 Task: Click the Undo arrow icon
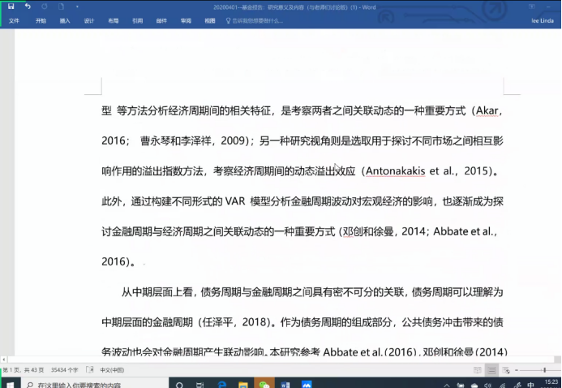[28, 6]
